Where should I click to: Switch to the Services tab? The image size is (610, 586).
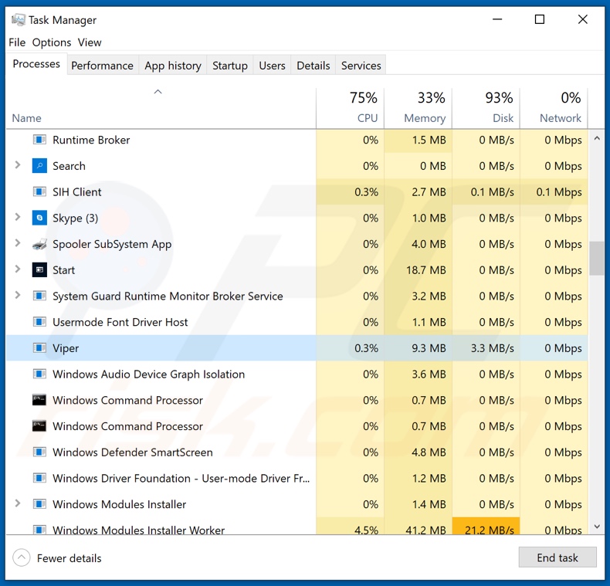tap(361, 66)
